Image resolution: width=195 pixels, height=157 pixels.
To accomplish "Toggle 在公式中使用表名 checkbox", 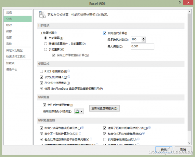I will click(x=41, y=83).
